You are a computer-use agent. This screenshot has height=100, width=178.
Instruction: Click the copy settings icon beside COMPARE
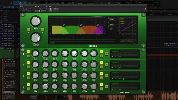(x=39, y=11)
